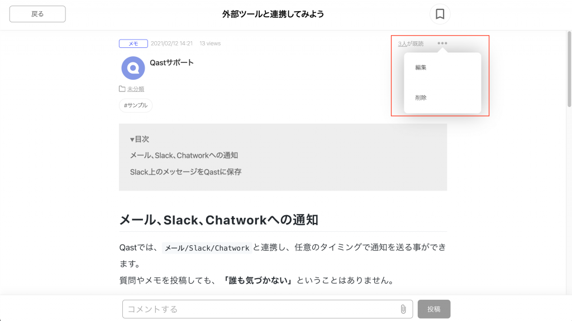
Task: Click the bookmark icon in the header
Action: [x=440, y=14]
